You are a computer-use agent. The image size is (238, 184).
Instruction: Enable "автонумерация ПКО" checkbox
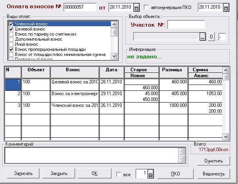(146, 7)
